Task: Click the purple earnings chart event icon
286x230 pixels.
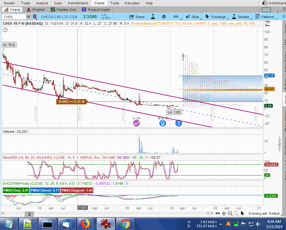Action: tap(136, 123)
